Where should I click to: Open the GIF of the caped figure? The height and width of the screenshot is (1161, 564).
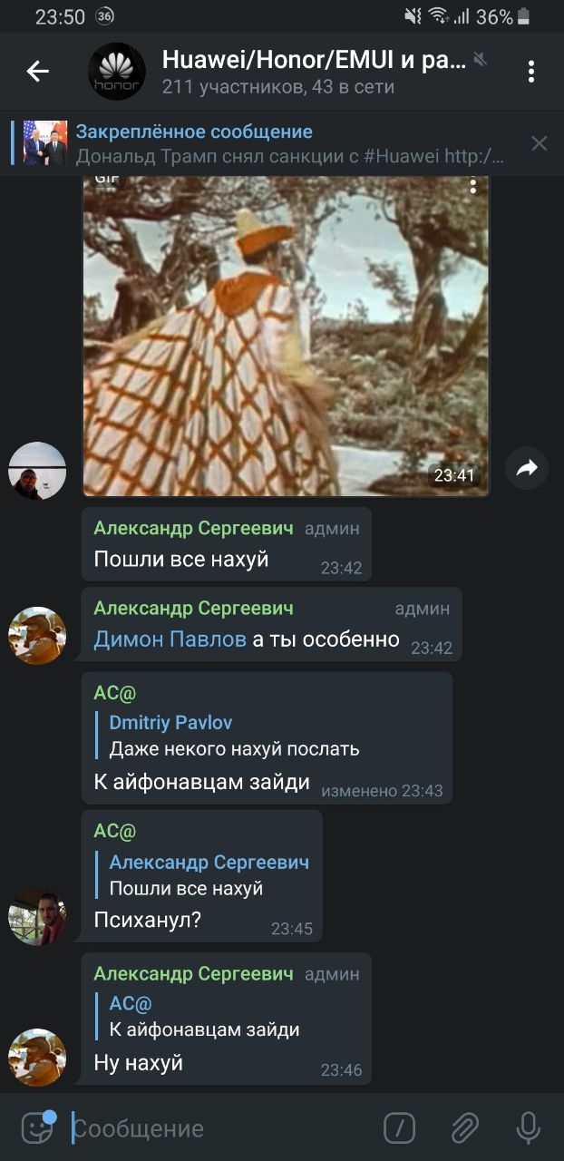click(287, 337)
